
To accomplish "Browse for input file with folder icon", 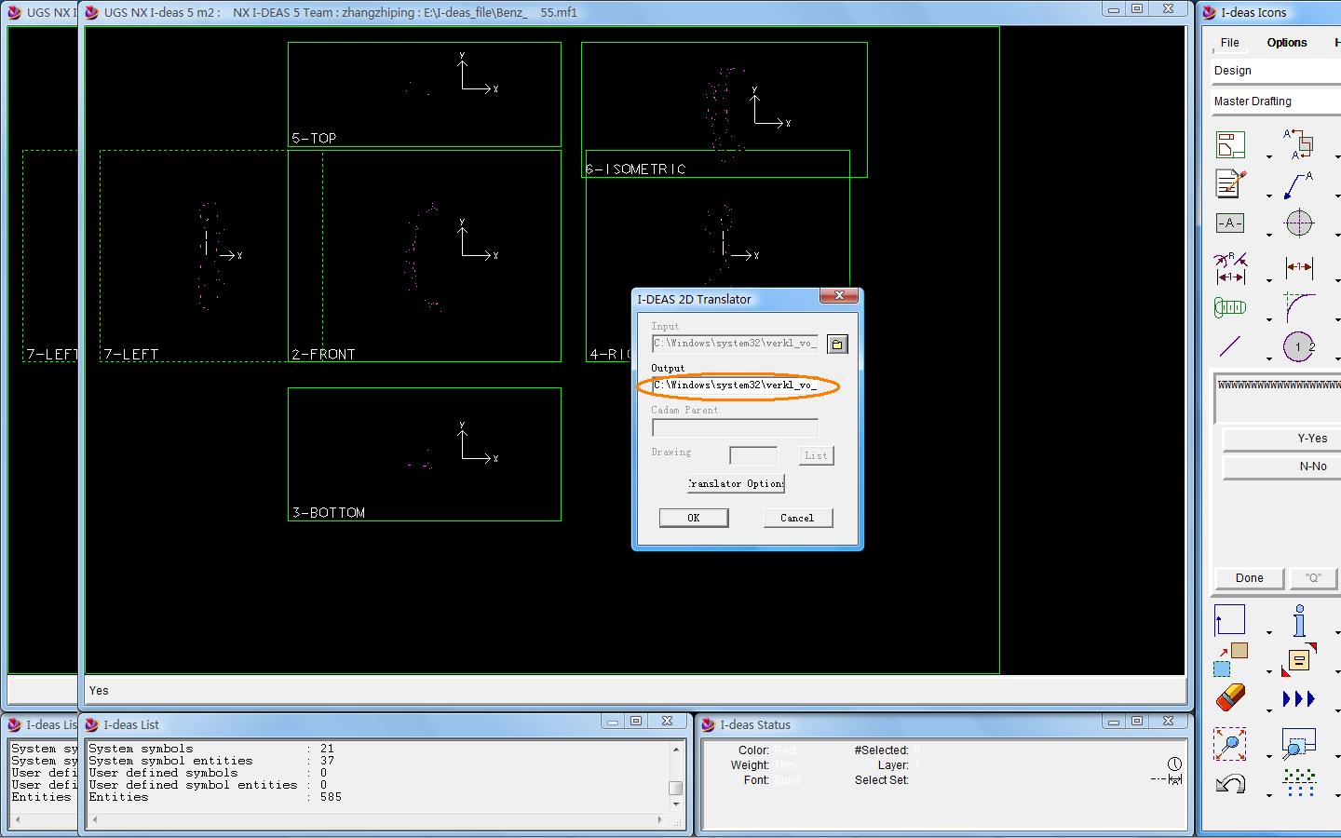I will [x=837, y=345].
